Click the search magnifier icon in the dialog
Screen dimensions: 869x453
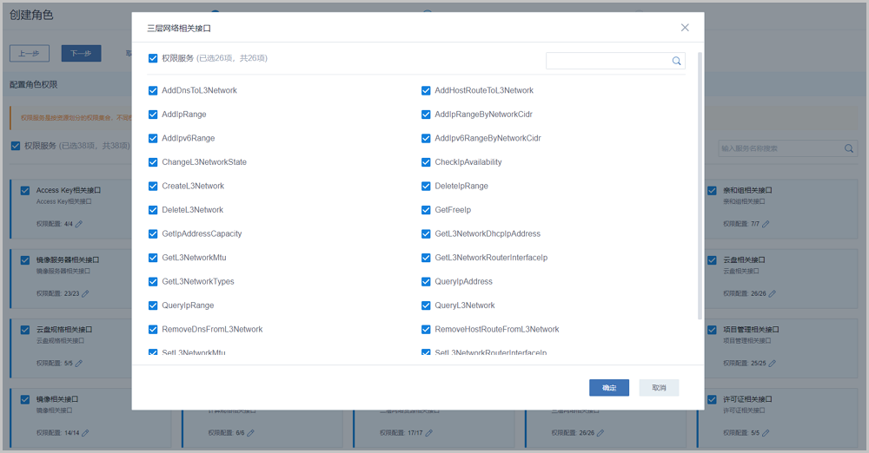(676, 61)
